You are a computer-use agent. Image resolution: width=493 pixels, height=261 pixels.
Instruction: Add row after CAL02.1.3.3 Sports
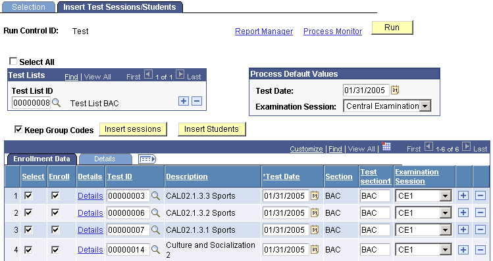(463, 196)
